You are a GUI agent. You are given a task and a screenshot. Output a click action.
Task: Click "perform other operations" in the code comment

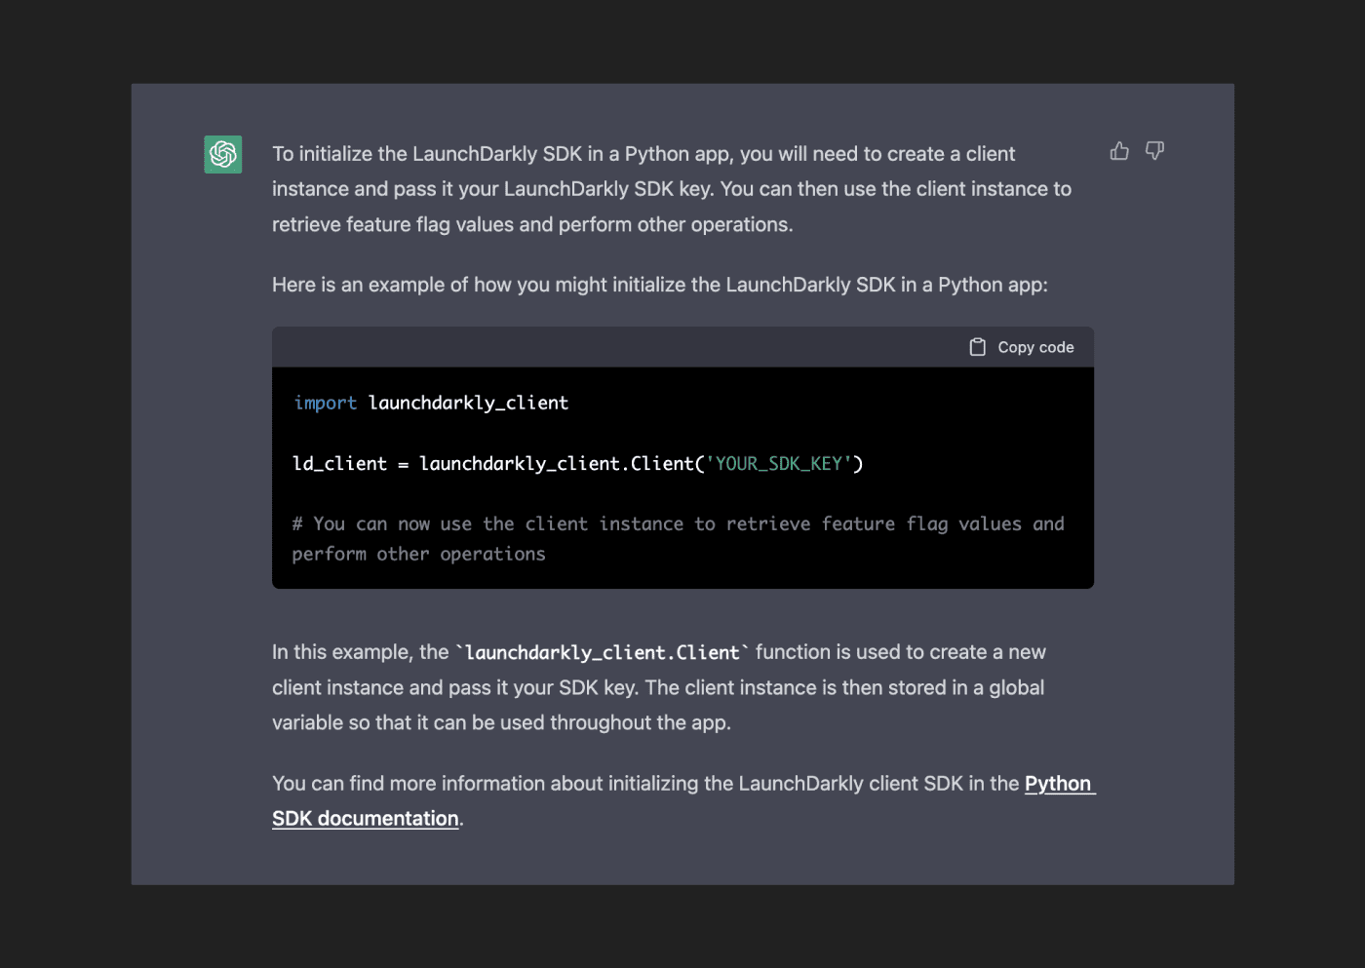[418, 555]
